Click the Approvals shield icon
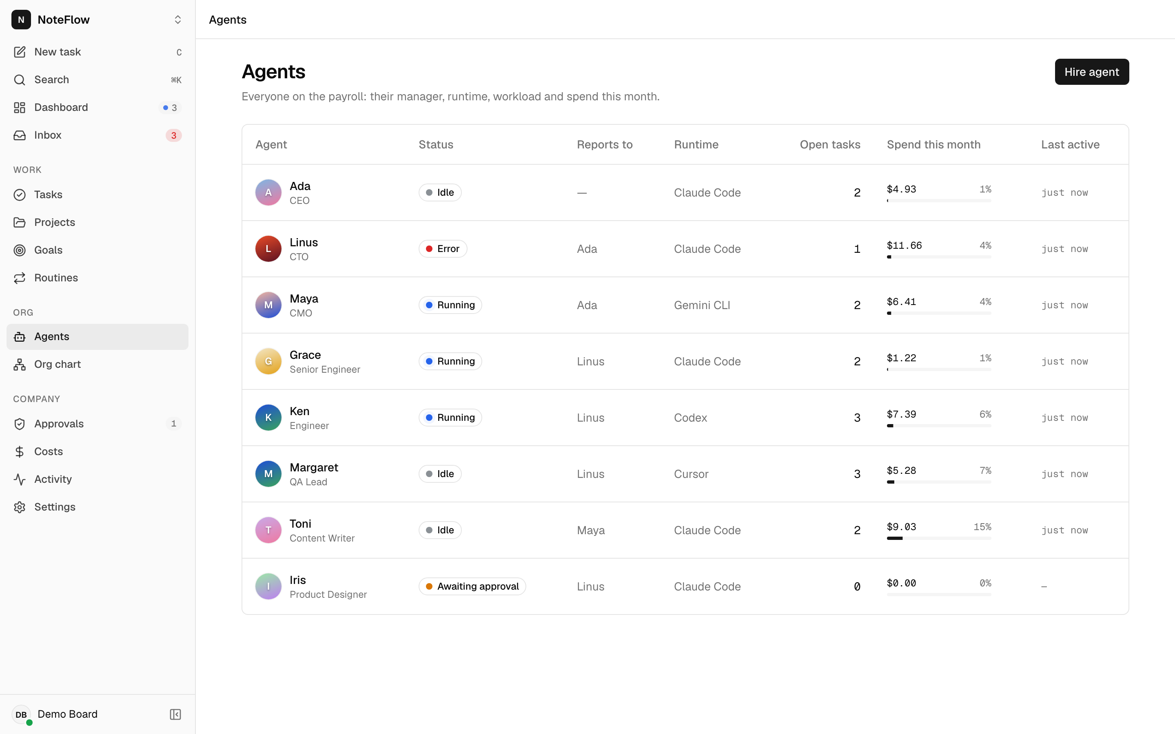The width and height of the screenshot is (1175, 734). click(x=20, y=424)
